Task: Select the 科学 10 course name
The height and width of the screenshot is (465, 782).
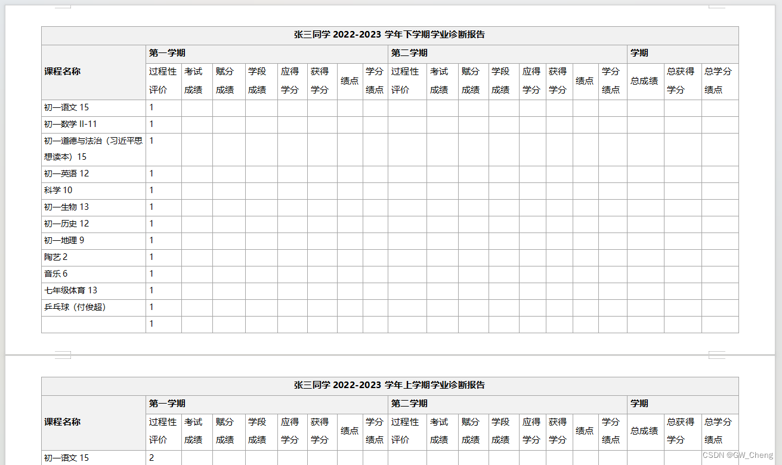Action: 58,190
